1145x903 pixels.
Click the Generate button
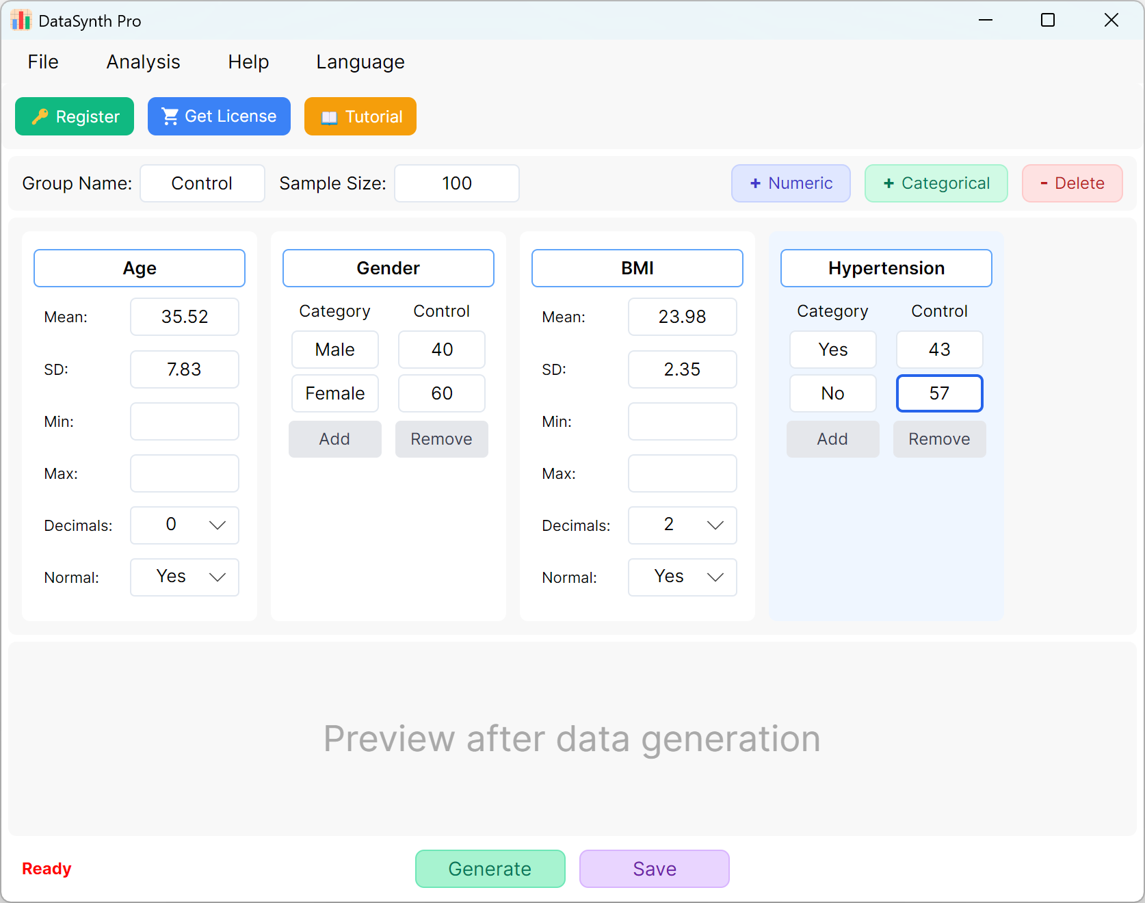click(x=490, y=869)
